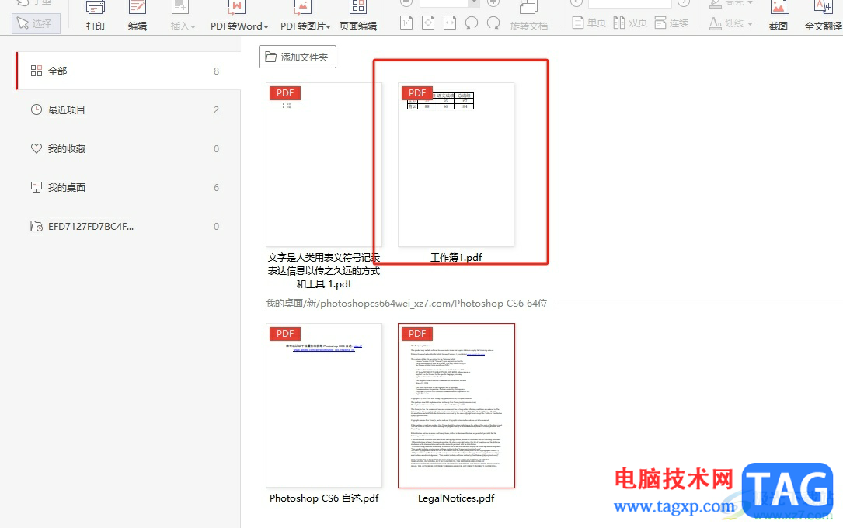Click the 旋转文档 rotate document button
Viewport: 843px width, 528px height.
pos(529,16)
